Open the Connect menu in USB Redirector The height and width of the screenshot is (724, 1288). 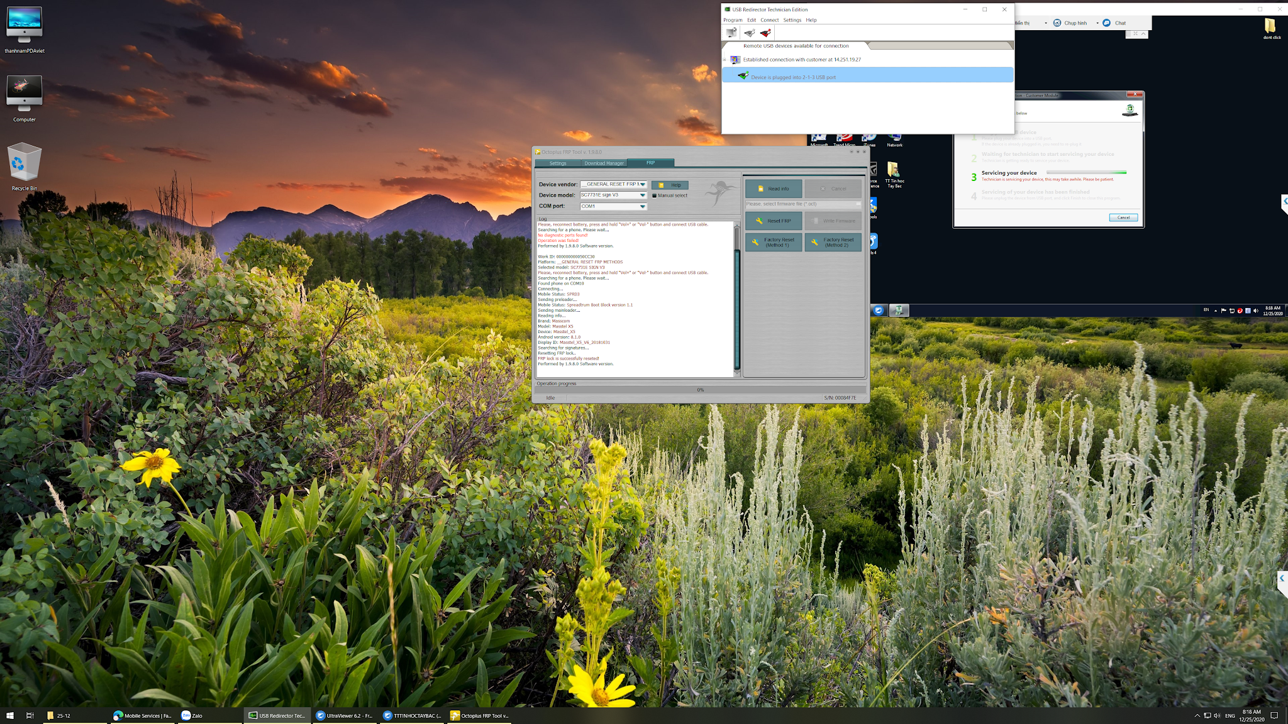[769, 20]
